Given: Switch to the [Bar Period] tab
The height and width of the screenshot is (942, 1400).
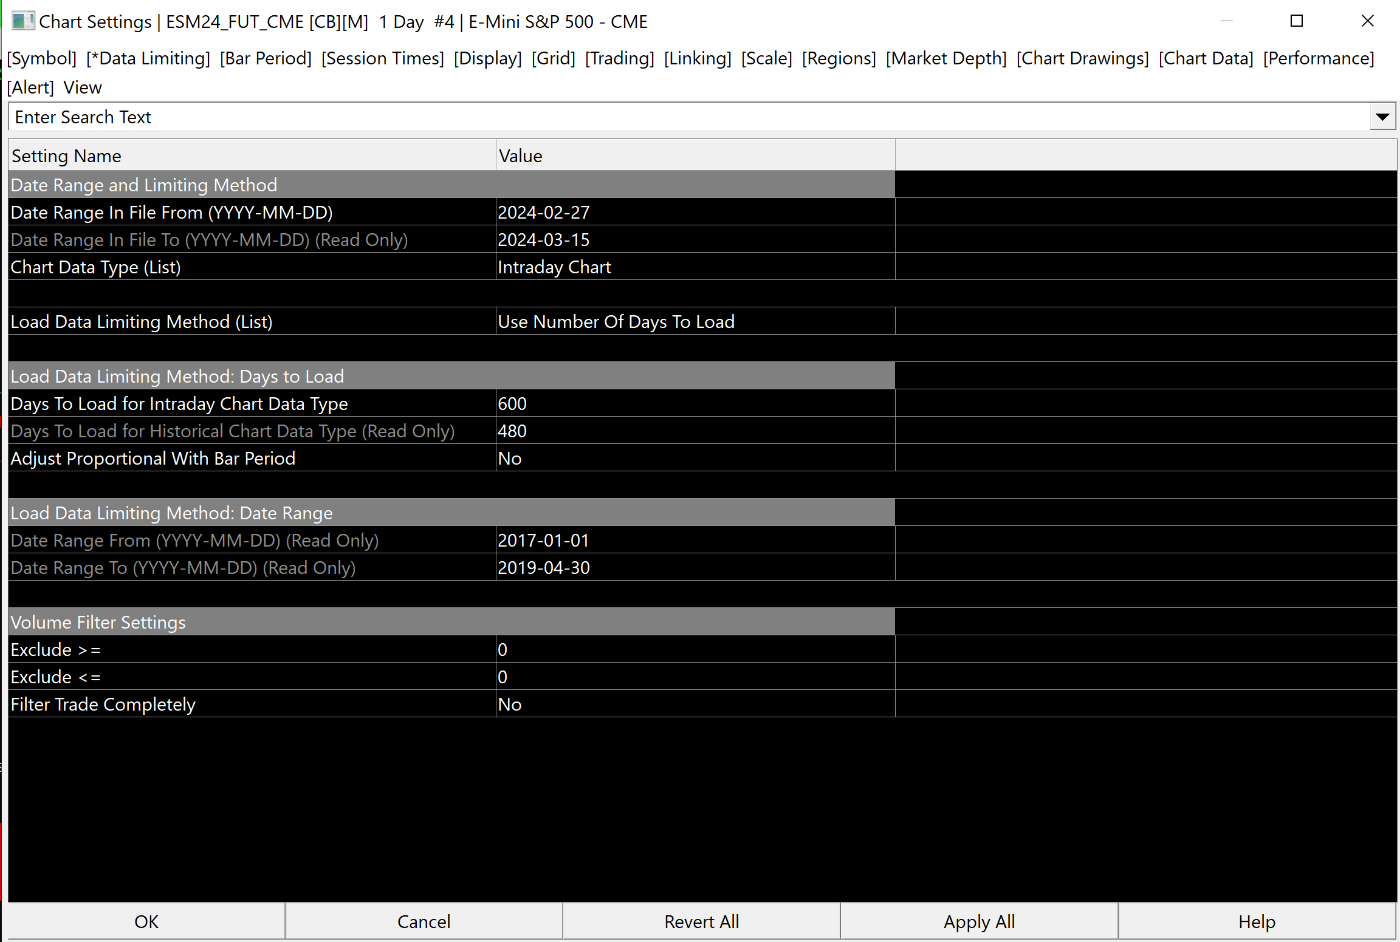Looking at the screenshot, I should click(x=266, y=58).
